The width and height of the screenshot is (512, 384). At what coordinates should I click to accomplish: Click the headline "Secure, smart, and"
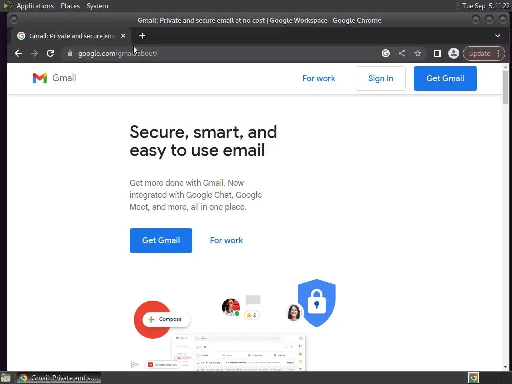(x=203, y=132)
